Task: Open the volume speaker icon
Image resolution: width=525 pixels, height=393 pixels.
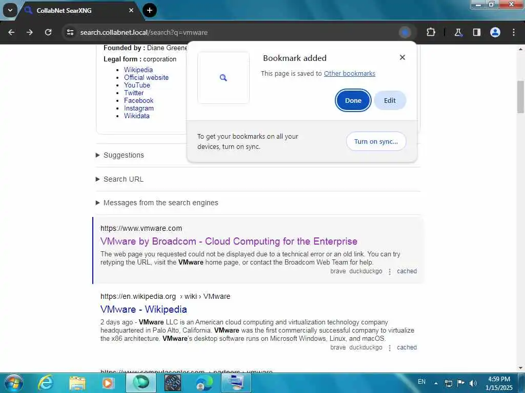Action: click(x=473, y=383)
